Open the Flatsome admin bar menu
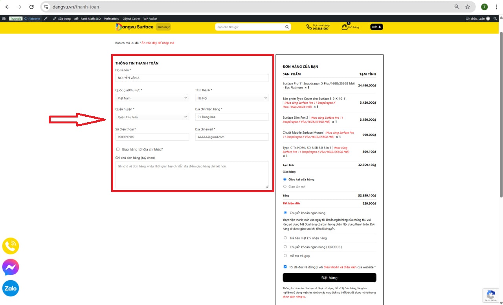 (32, 18)
